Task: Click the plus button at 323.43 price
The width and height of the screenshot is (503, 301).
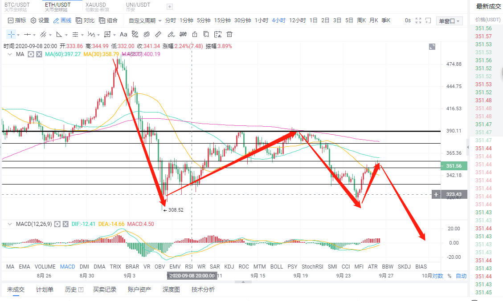Action: pyautogui.click(x=436, y=194)
